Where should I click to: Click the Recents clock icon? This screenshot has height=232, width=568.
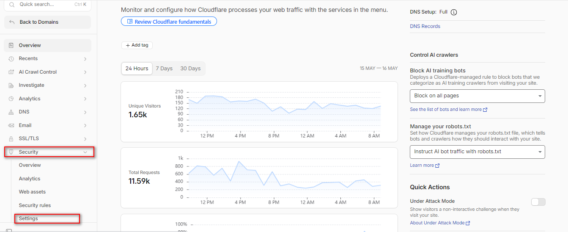pos(11,59)
